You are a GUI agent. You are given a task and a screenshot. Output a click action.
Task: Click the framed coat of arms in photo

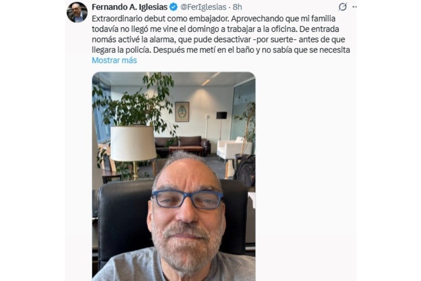point(182,112)
